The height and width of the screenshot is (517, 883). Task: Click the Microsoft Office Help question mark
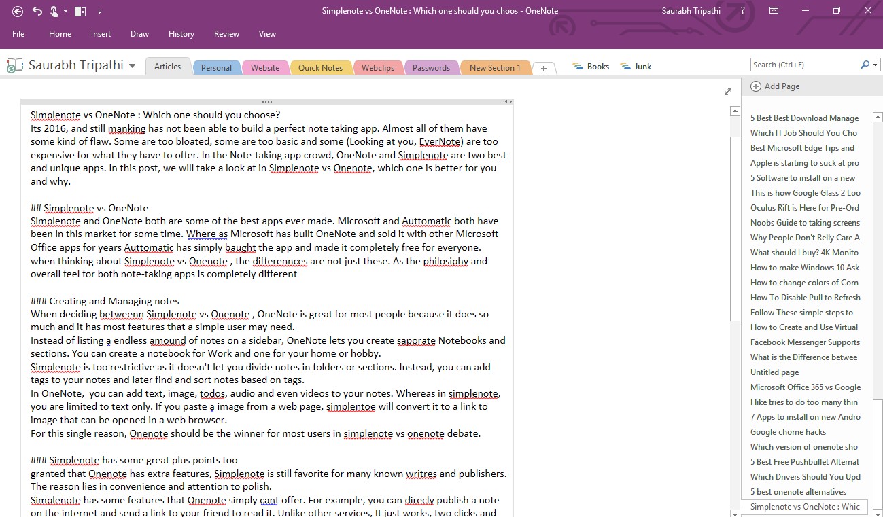pos(742,11)
